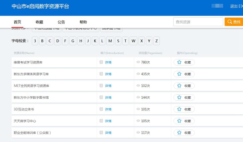This screenshot has width=243, height=142.
Task: Filter resources by letter S
Action: (118, 41)
